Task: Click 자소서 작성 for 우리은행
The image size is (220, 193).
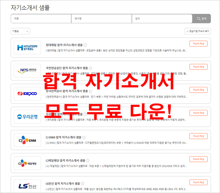Action: [x=198, y=113]
